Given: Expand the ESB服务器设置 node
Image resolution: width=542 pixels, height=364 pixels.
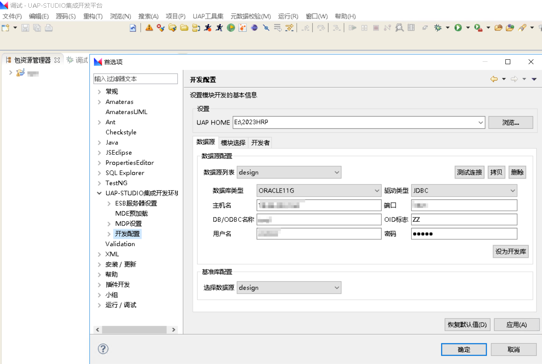Looking at the screenshot, I should coord(109,204).
